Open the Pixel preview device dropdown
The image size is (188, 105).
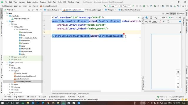pyautogui.click(x=163, y=17)
